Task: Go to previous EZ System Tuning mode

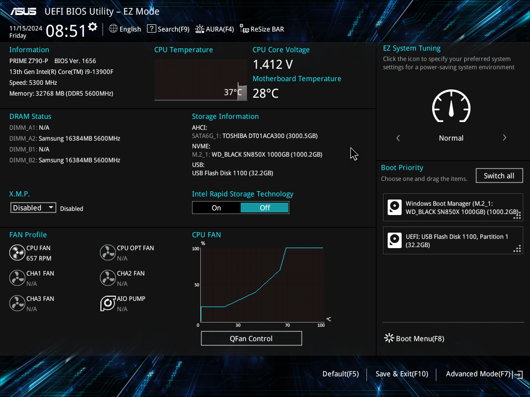Action: (x=398, y=138)
